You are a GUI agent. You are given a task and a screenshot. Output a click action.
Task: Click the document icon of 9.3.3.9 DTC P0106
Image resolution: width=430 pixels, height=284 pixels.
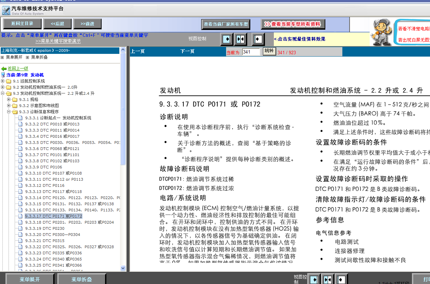click(20, 167)
